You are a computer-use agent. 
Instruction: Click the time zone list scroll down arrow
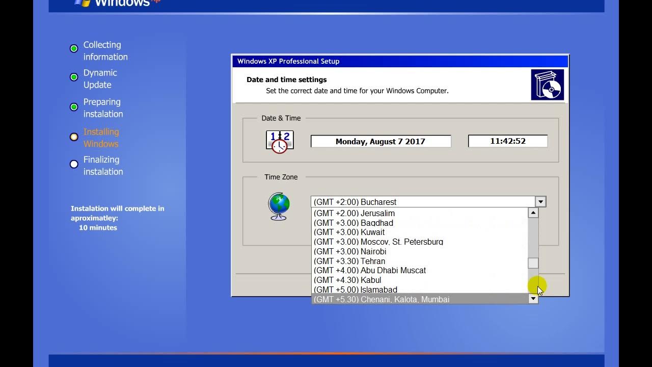point(533,299)
